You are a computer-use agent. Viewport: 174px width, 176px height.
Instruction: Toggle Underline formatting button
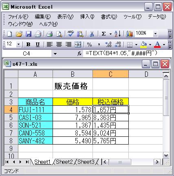click(37, 45)
